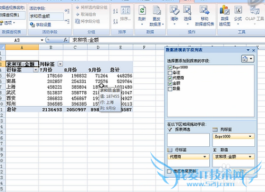The image size is (265, 192).
Task: Click the fx insert function icon
Action: tap(65, 40)
